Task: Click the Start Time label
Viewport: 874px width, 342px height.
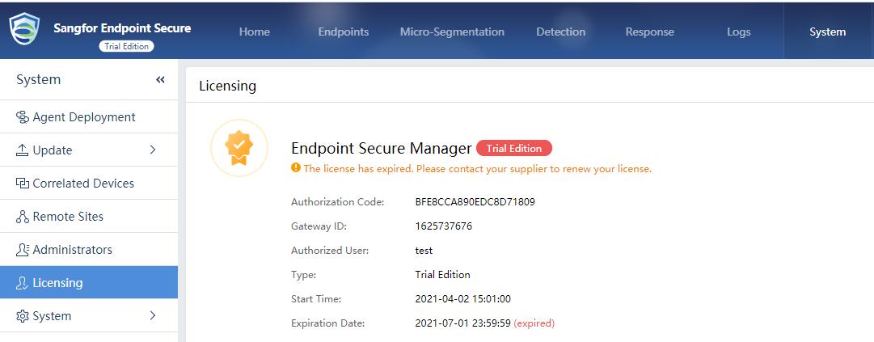Action: coord(316,299)
